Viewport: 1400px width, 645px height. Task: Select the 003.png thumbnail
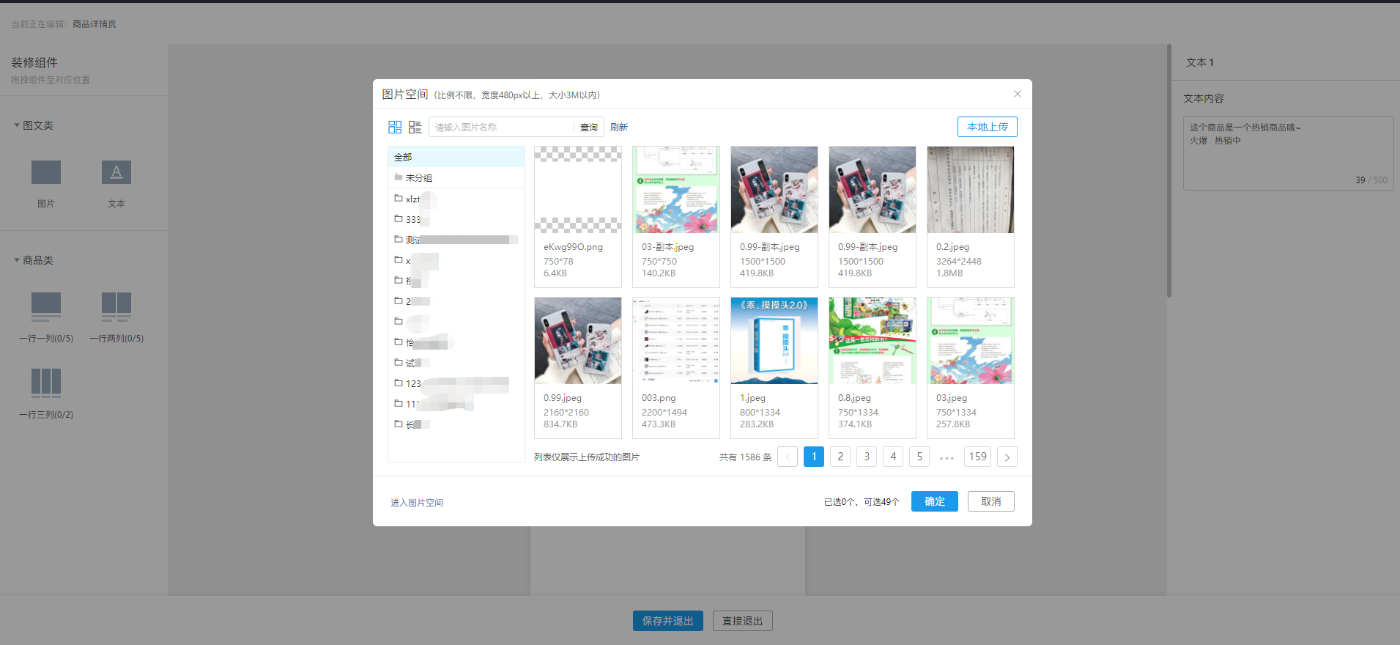click(x=676, y=341)
